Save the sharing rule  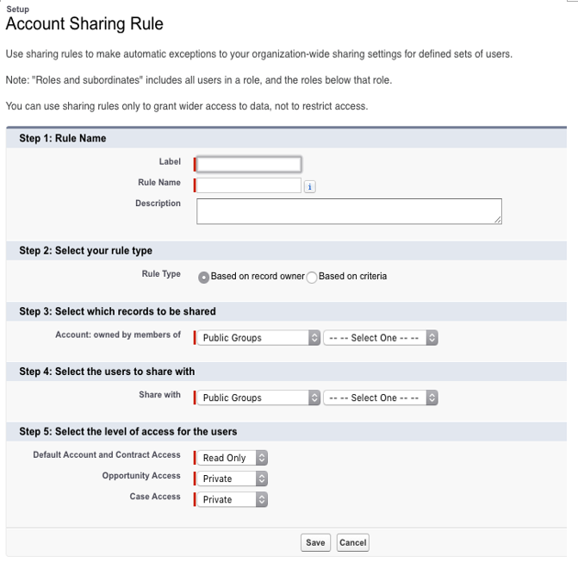[x=315, y=542]
